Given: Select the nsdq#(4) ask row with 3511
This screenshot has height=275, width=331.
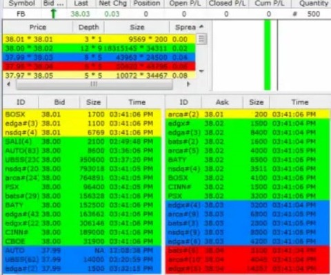Looking at the screenshot, I should (x=248, y=169).
